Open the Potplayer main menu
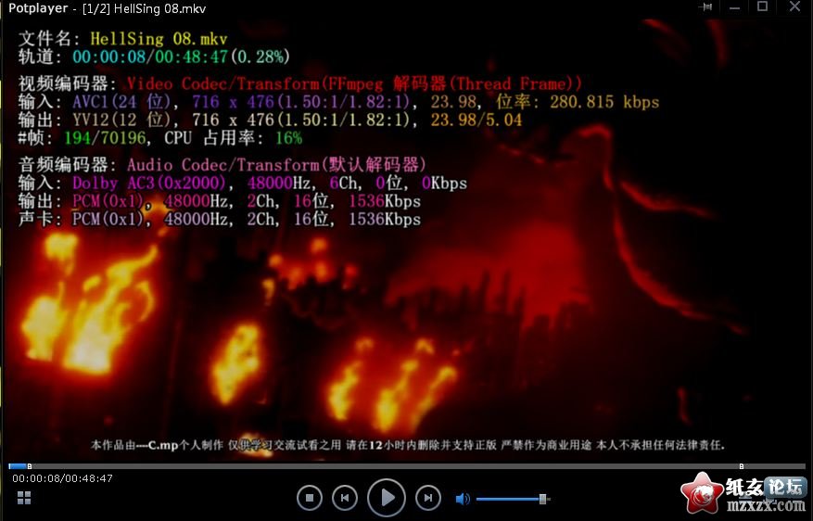 pos(38,8)
